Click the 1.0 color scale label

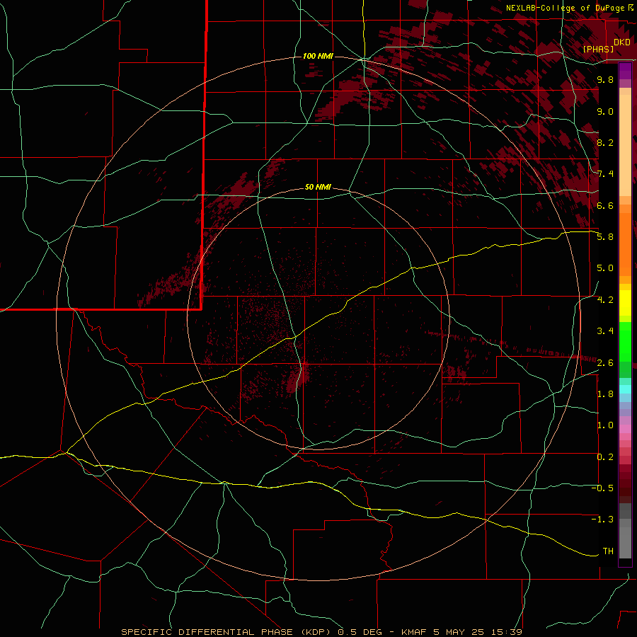pos(605,425)
